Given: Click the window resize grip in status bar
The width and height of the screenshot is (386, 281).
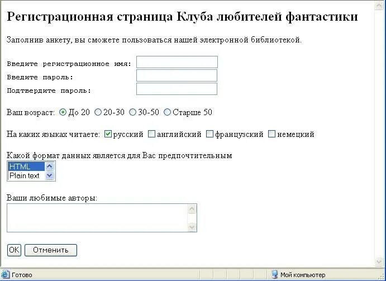Looking at the screenshot, I should tap(382, 277).
